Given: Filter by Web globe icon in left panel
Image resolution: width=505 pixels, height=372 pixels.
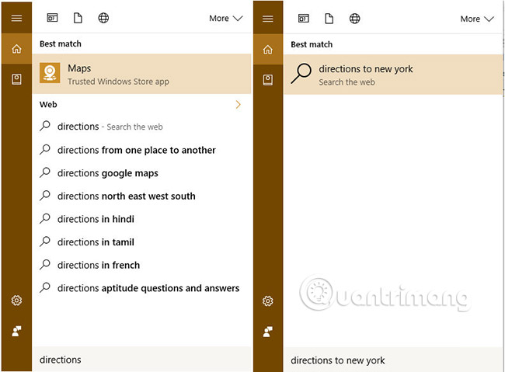Looking at the screenshot, I should click(103, 18).
